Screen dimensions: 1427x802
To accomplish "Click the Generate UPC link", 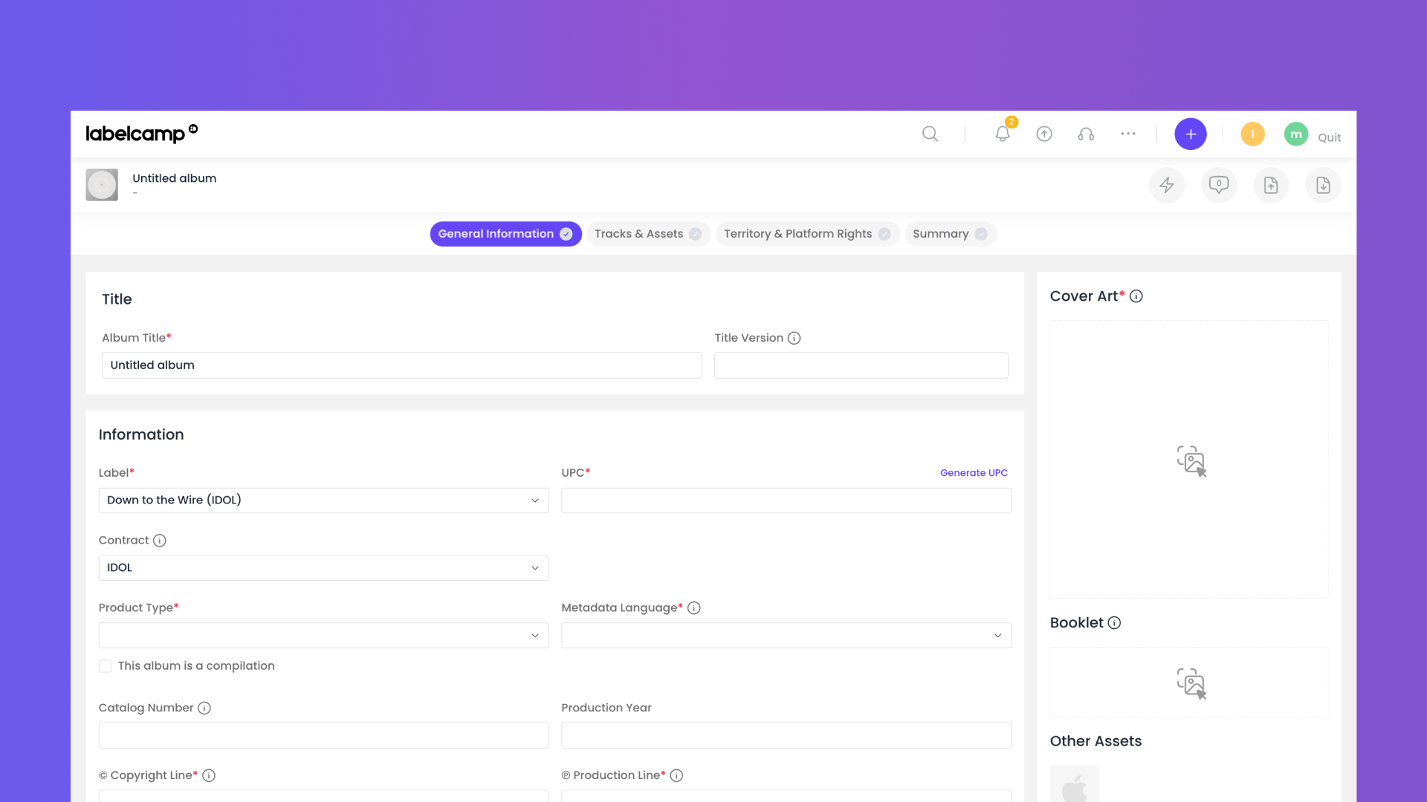I will pos(974,473).
